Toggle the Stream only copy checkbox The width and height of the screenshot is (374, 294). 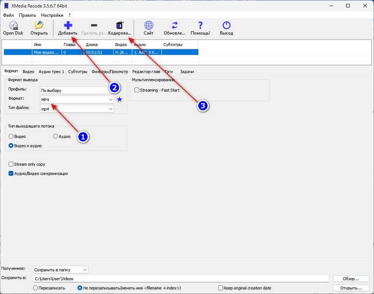coord(11,164)
